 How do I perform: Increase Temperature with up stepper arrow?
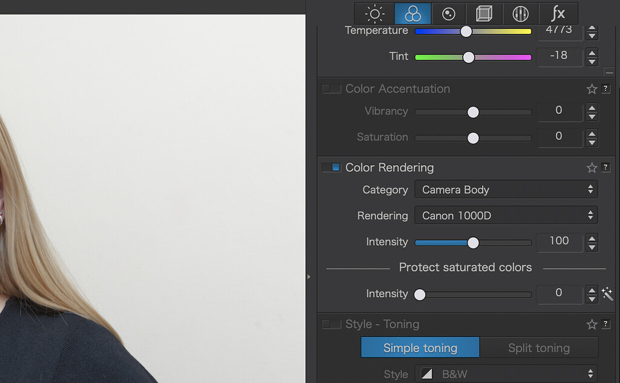592,28
